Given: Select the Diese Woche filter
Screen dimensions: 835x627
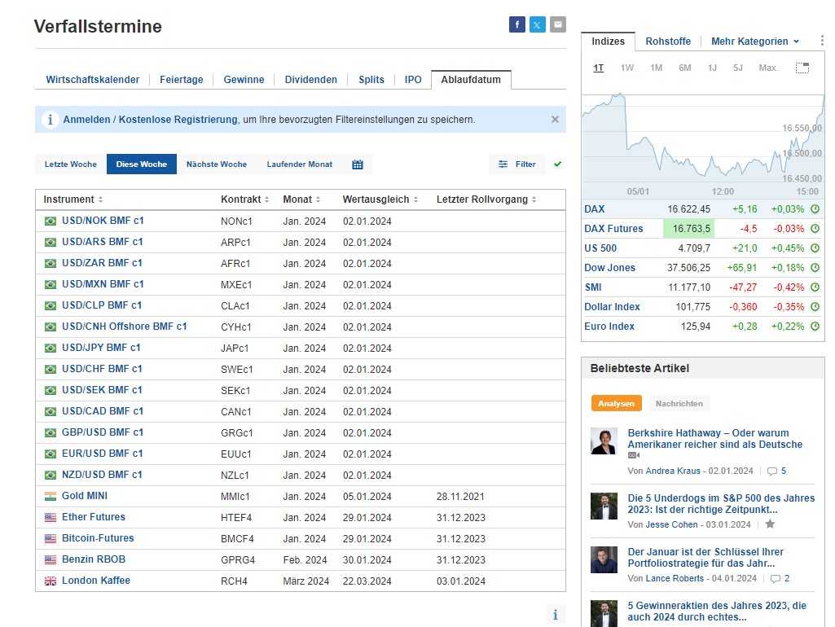Looking at the screenshot, I should coord(142,164).
